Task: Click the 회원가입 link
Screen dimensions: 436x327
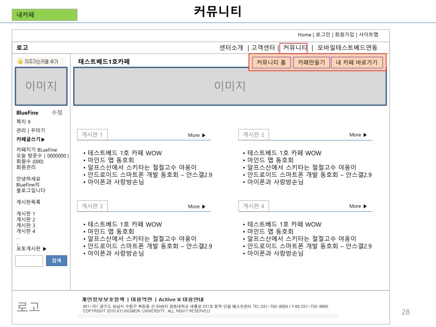Action: click(344, 34)
